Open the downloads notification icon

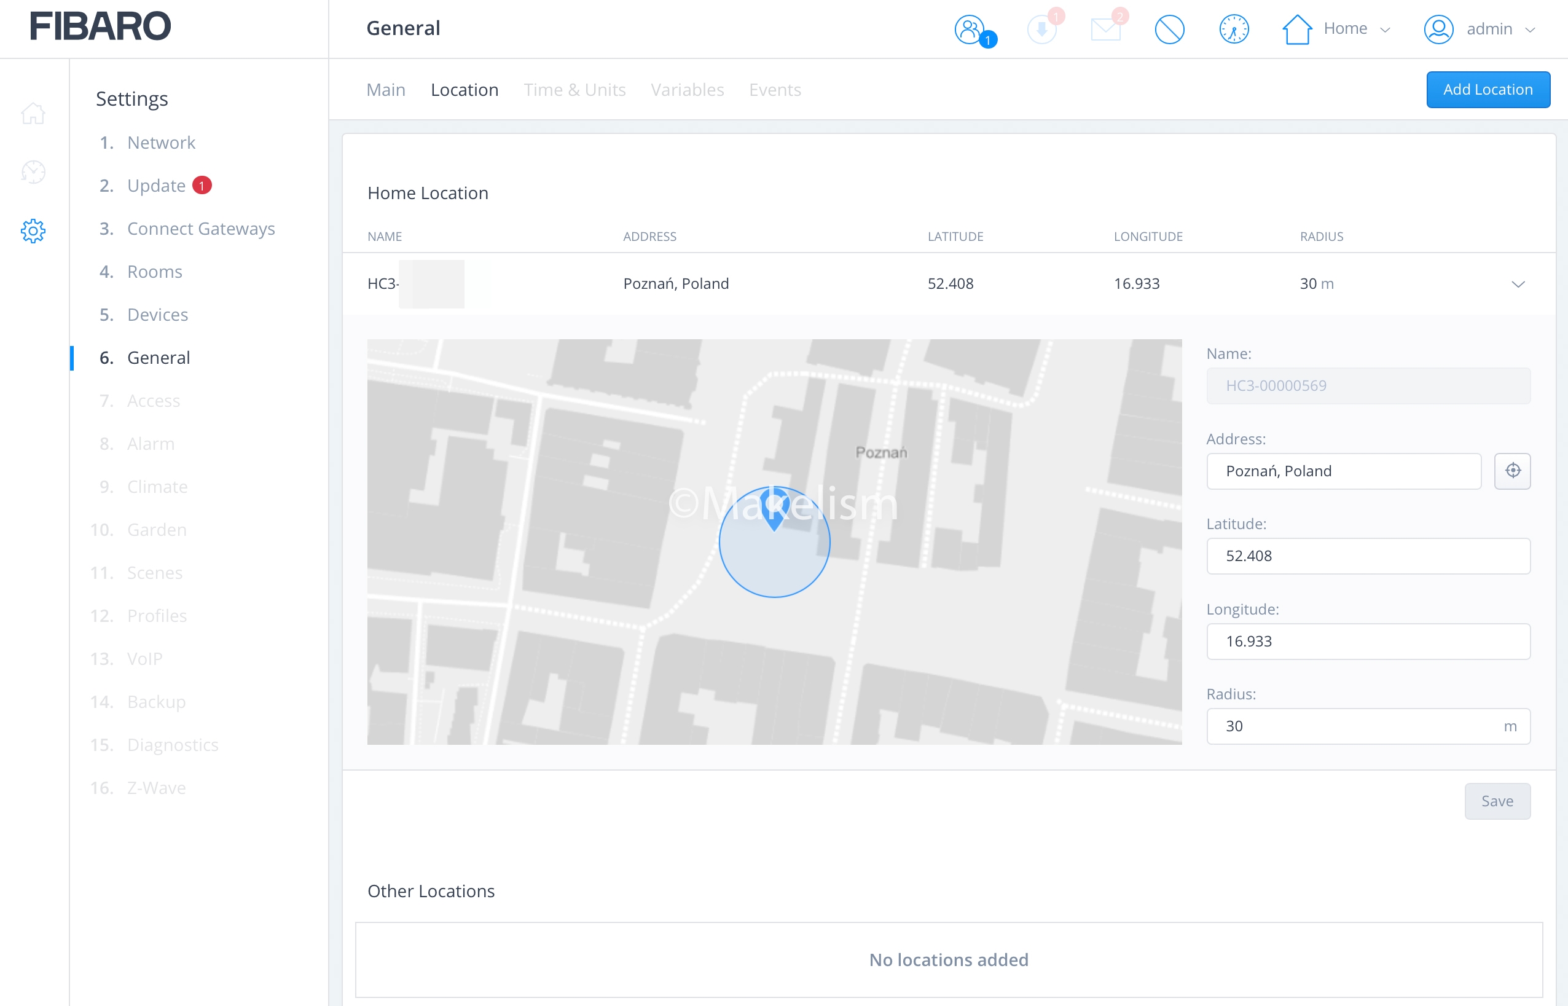1041,29
